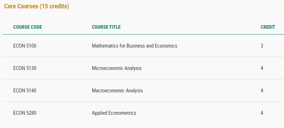Viewport: 284px width, 128px height.
Task: Click course code ECON 5280
Action: (x=25, y=113)
